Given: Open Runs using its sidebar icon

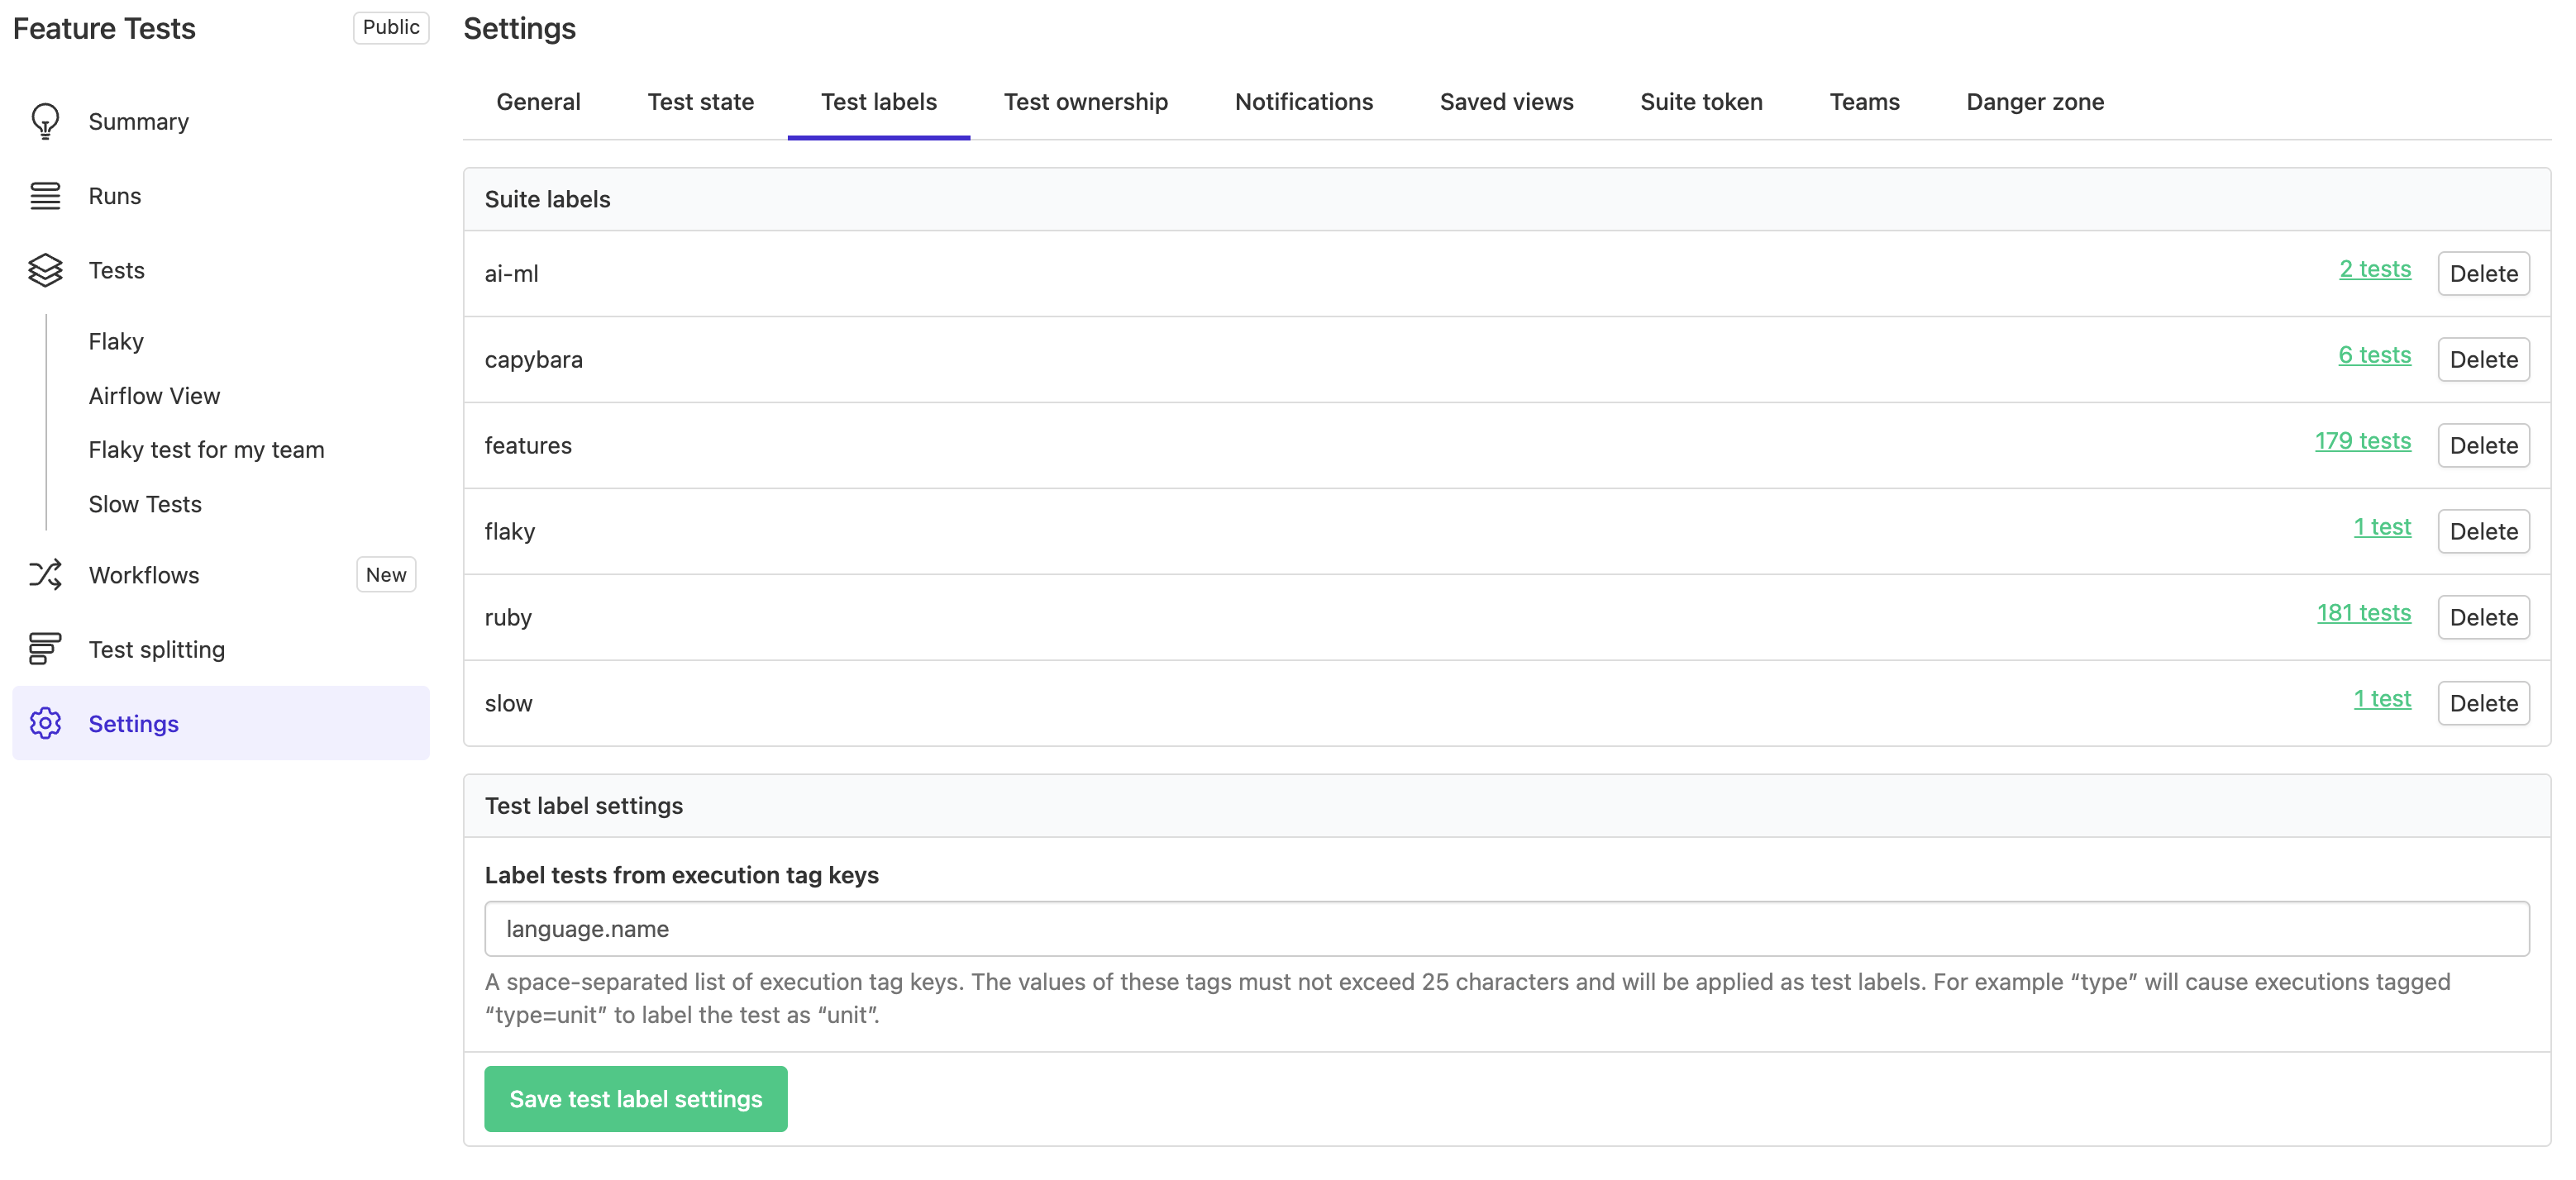Looking at the screenshot, I should (x=45, y=196).
